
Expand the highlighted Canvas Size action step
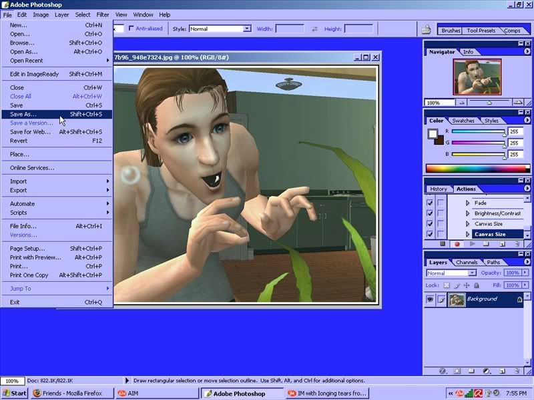click(x=467, y=234)
